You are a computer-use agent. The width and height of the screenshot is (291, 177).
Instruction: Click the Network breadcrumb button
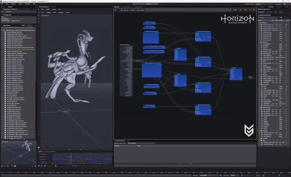tap(126, 10)
